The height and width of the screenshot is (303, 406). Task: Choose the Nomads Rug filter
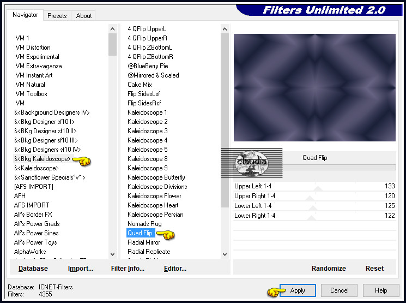144,224
